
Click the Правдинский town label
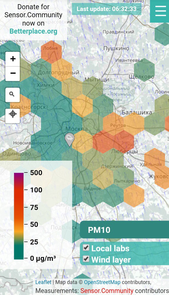coord(118,32)
